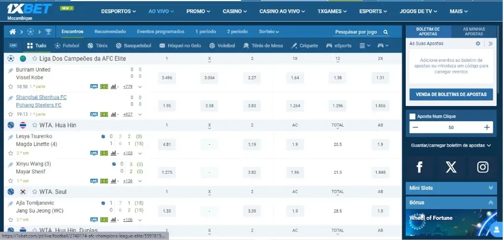This screenshot has height=240, width=503.
Task: Click VENDA DE BOLETINS DE APOSTAS button
Action: [x=451, y=95]
